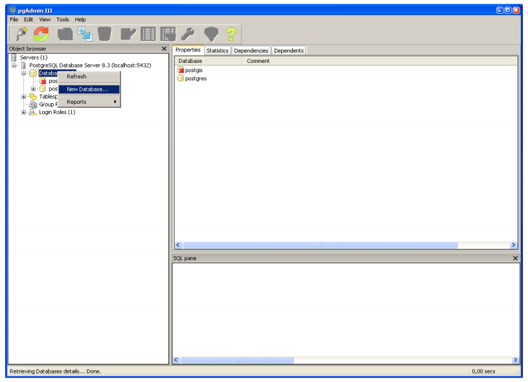This screenshot has width=528, height=382.
Task: Click the orange Refresh toolbar icon
Action: (41, 34)
